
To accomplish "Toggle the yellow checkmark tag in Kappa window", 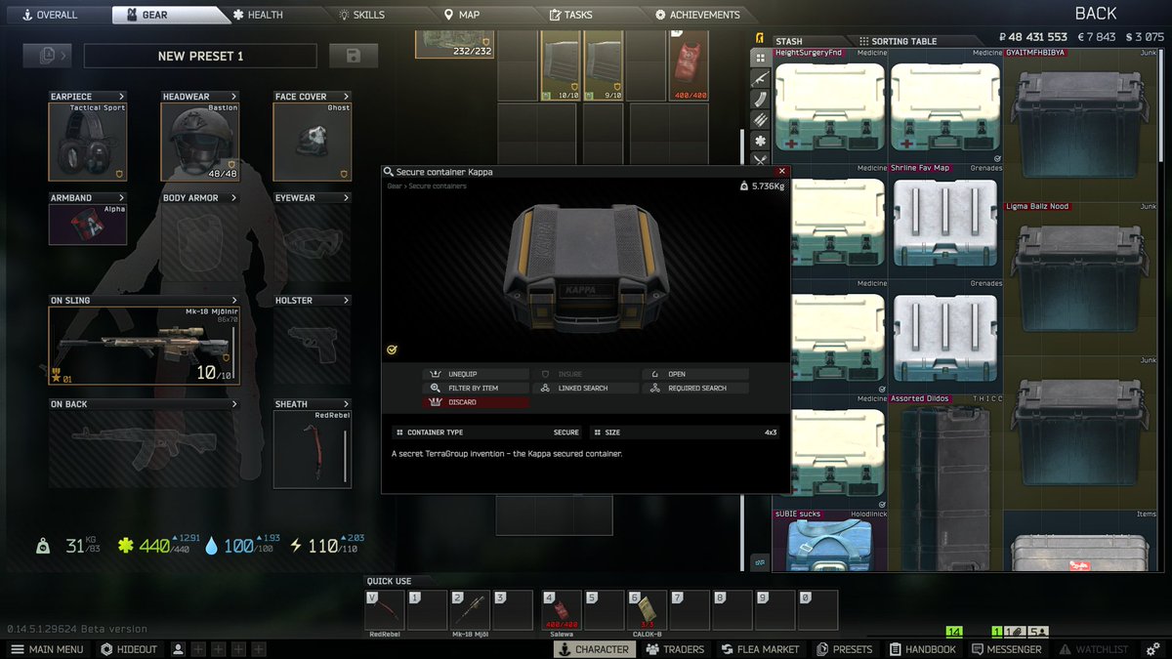I will click(x=392, y=349).
